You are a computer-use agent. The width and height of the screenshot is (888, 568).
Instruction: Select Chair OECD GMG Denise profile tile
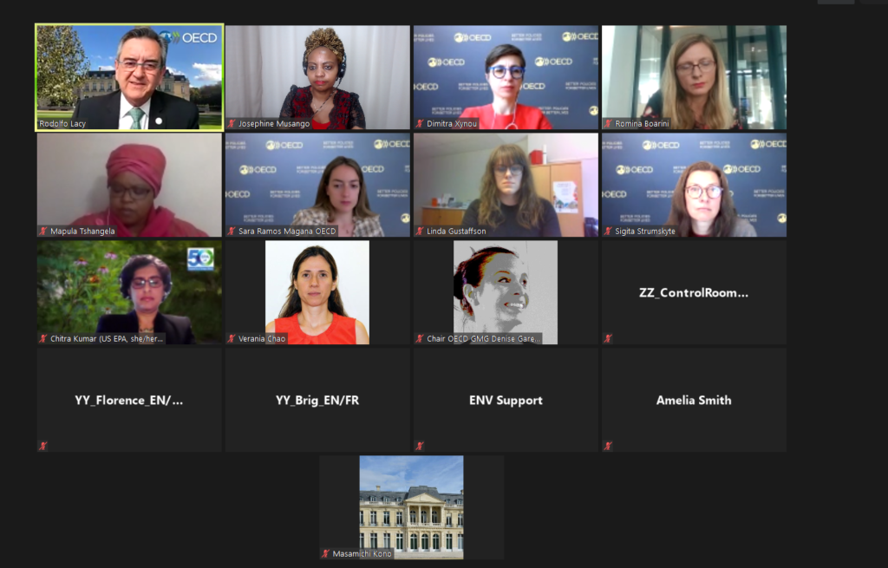tap(506, 292)
